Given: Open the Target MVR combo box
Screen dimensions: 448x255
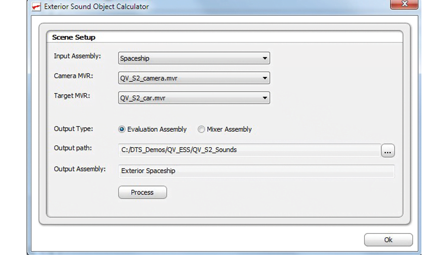Looking at the screenshot, I should pos(194,98).
